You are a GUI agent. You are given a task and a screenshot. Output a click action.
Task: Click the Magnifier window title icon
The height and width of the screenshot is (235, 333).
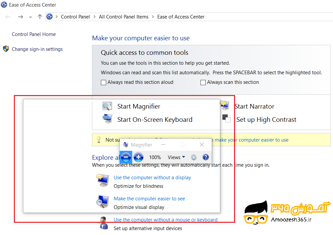tap(126, 145)
